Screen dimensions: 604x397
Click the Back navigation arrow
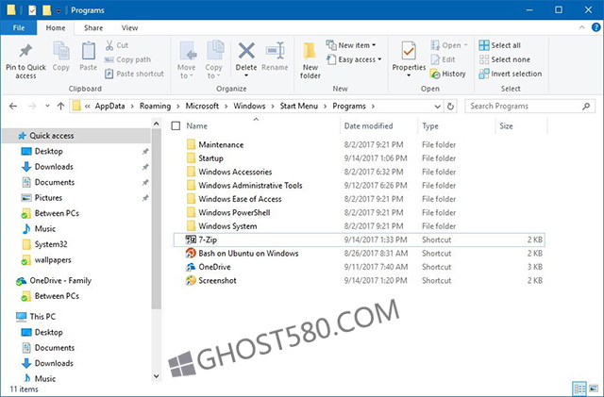click(x=13, y=106)
